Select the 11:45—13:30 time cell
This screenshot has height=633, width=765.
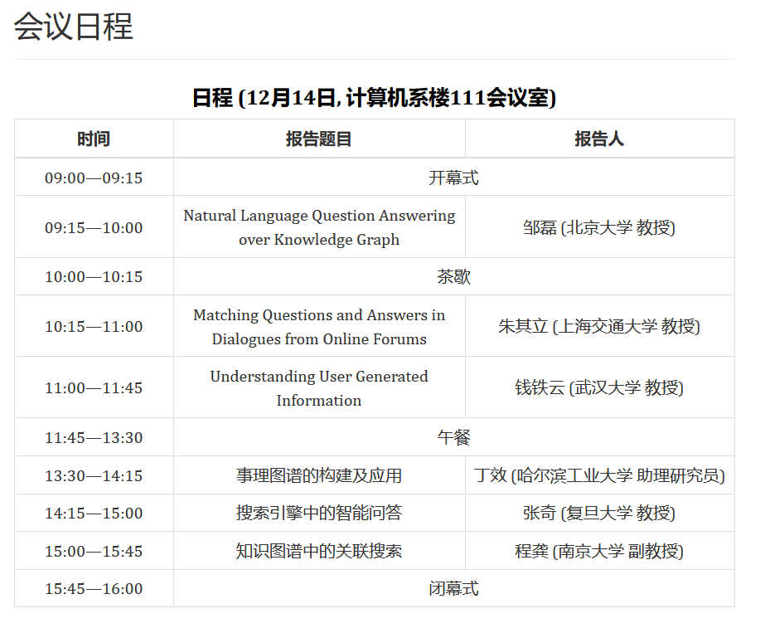[x=94, y=438]
